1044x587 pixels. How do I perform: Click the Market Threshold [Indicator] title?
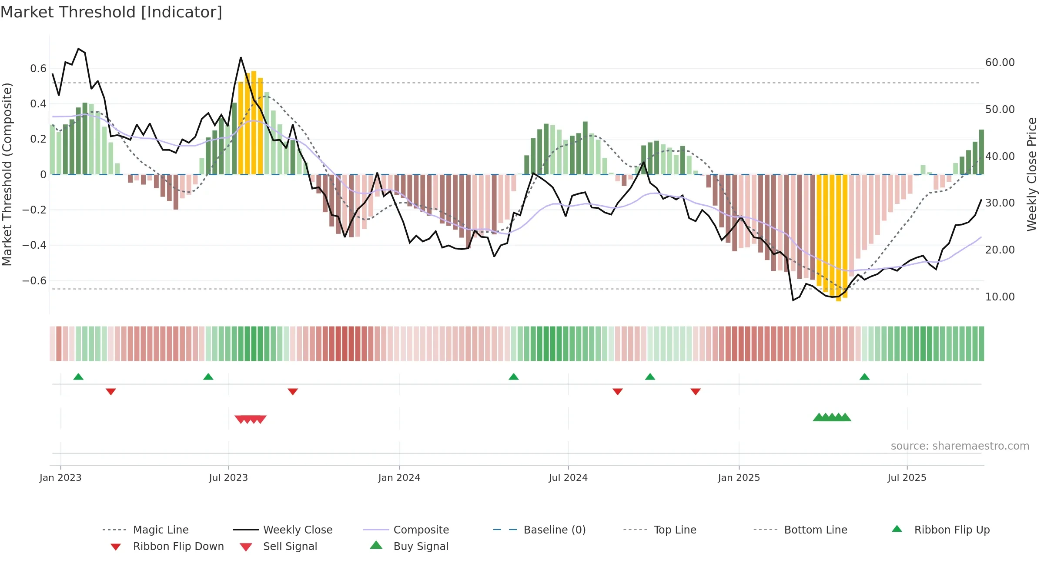pos(111,12)
